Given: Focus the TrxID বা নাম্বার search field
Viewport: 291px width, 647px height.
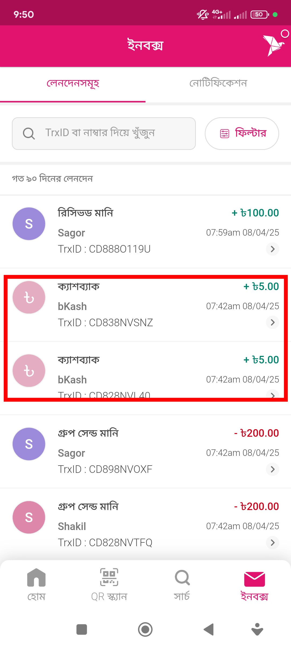Looking at the screenshot, I should click(x=104, y=133).
